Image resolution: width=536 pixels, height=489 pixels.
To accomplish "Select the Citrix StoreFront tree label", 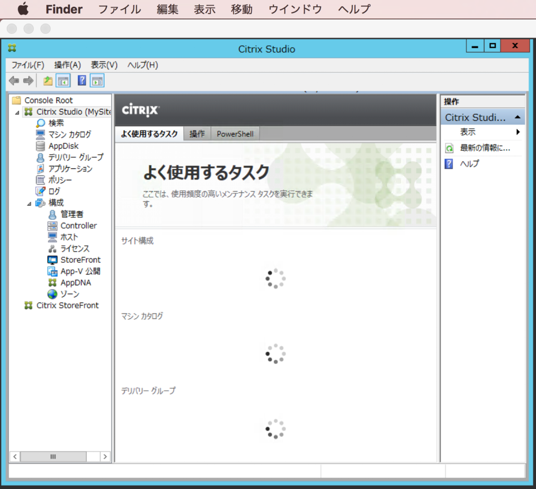I will (x=68, y=305).
